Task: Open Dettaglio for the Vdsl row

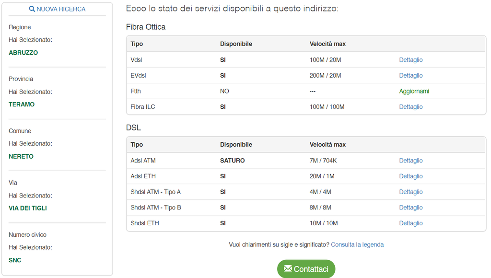Action: point(410,60)
